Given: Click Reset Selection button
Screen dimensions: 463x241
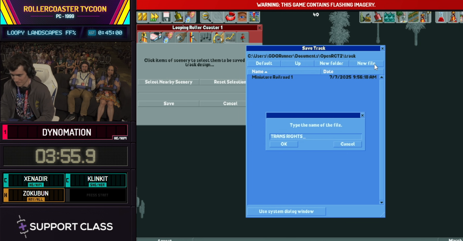Looking at the screenshot, I should tap(223, 82).
